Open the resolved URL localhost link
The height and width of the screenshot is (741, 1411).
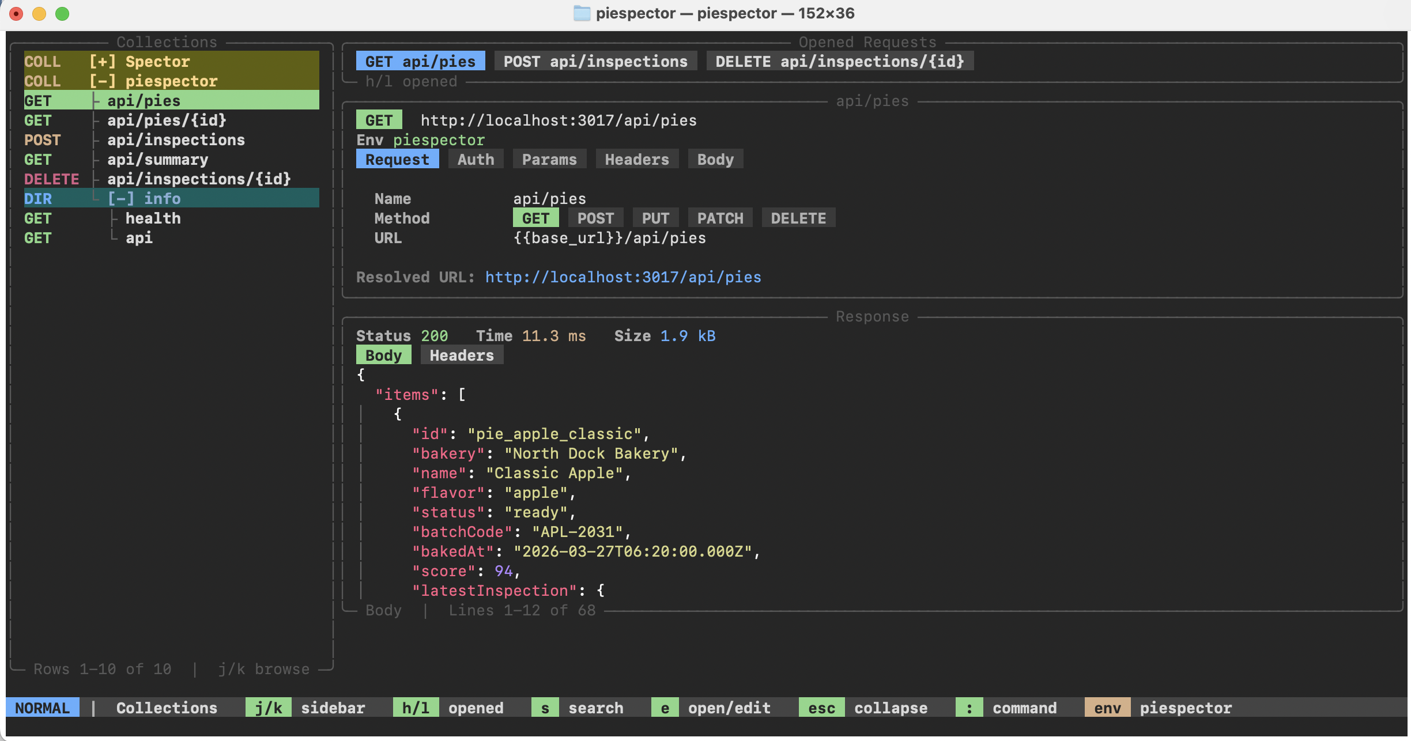pyautogui.click(x=623, y=277)
